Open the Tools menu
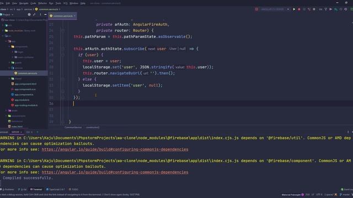 coord(58,3)
